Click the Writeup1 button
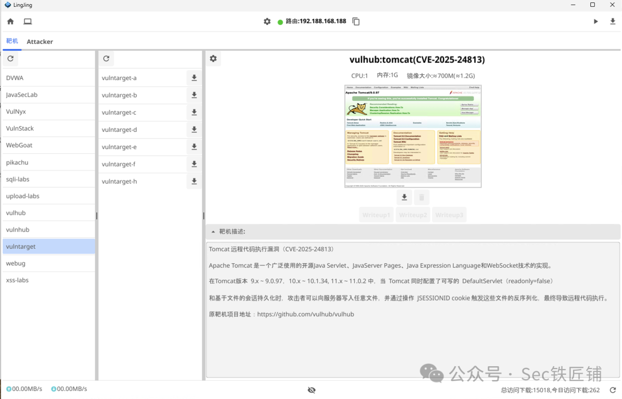Screen dimensions: 622x399 [x=376, y=214]
